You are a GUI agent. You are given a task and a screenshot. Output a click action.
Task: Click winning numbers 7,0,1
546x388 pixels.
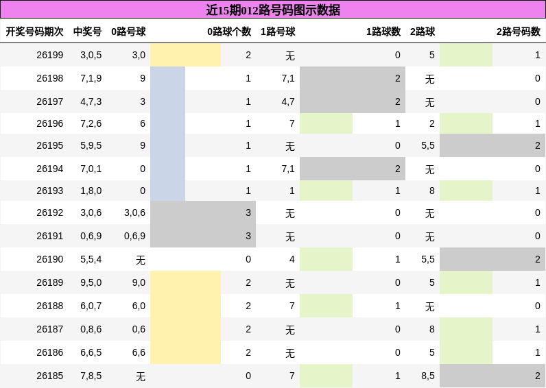(x=91, y=169)
